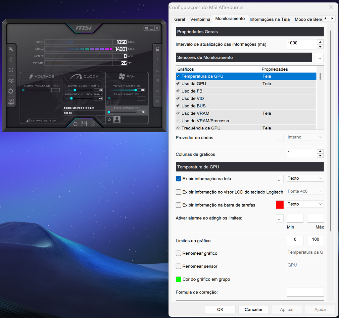
Task: Click the '...' button beside Sensores de Monitoramento
Action: point(319,57)
